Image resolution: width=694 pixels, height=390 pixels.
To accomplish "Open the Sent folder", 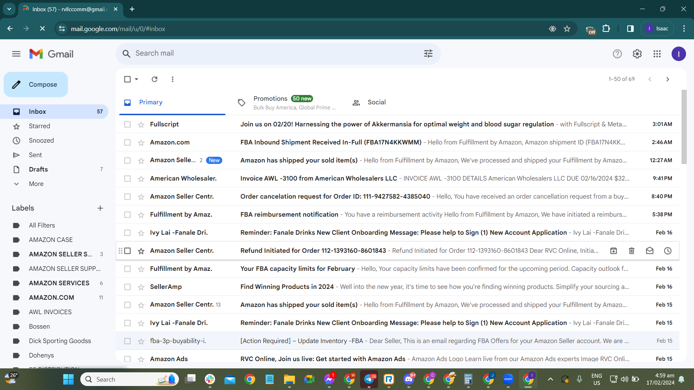I will pyautogui.click(x=54, y=155).
